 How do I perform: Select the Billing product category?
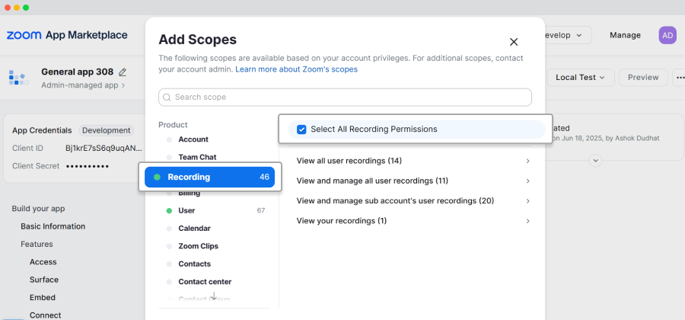pyautogui.click(x=190, y=193)
